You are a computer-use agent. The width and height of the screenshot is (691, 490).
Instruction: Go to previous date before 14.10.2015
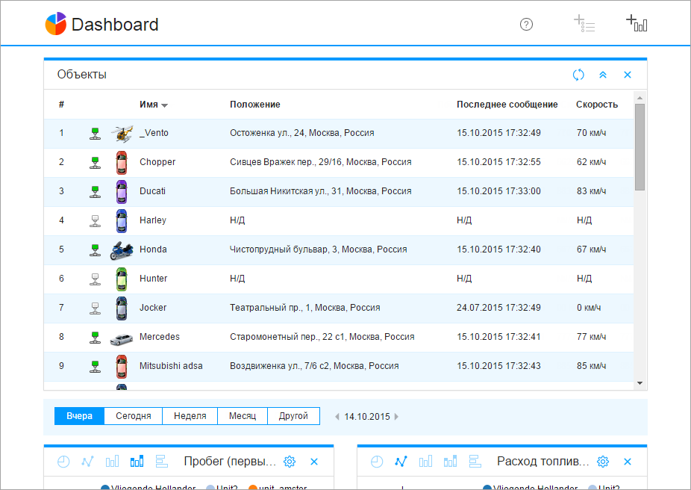coord(337,417)
